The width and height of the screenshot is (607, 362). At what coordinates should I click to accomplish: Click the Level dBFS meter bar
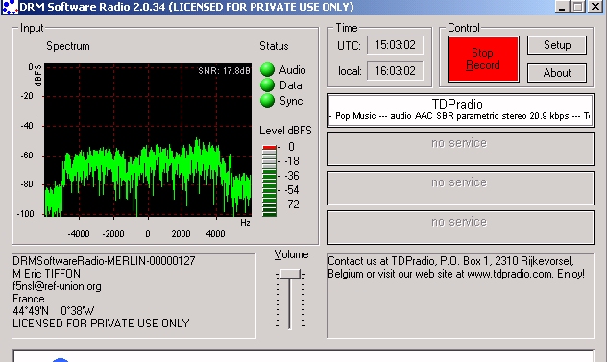(x=270, y=181)
